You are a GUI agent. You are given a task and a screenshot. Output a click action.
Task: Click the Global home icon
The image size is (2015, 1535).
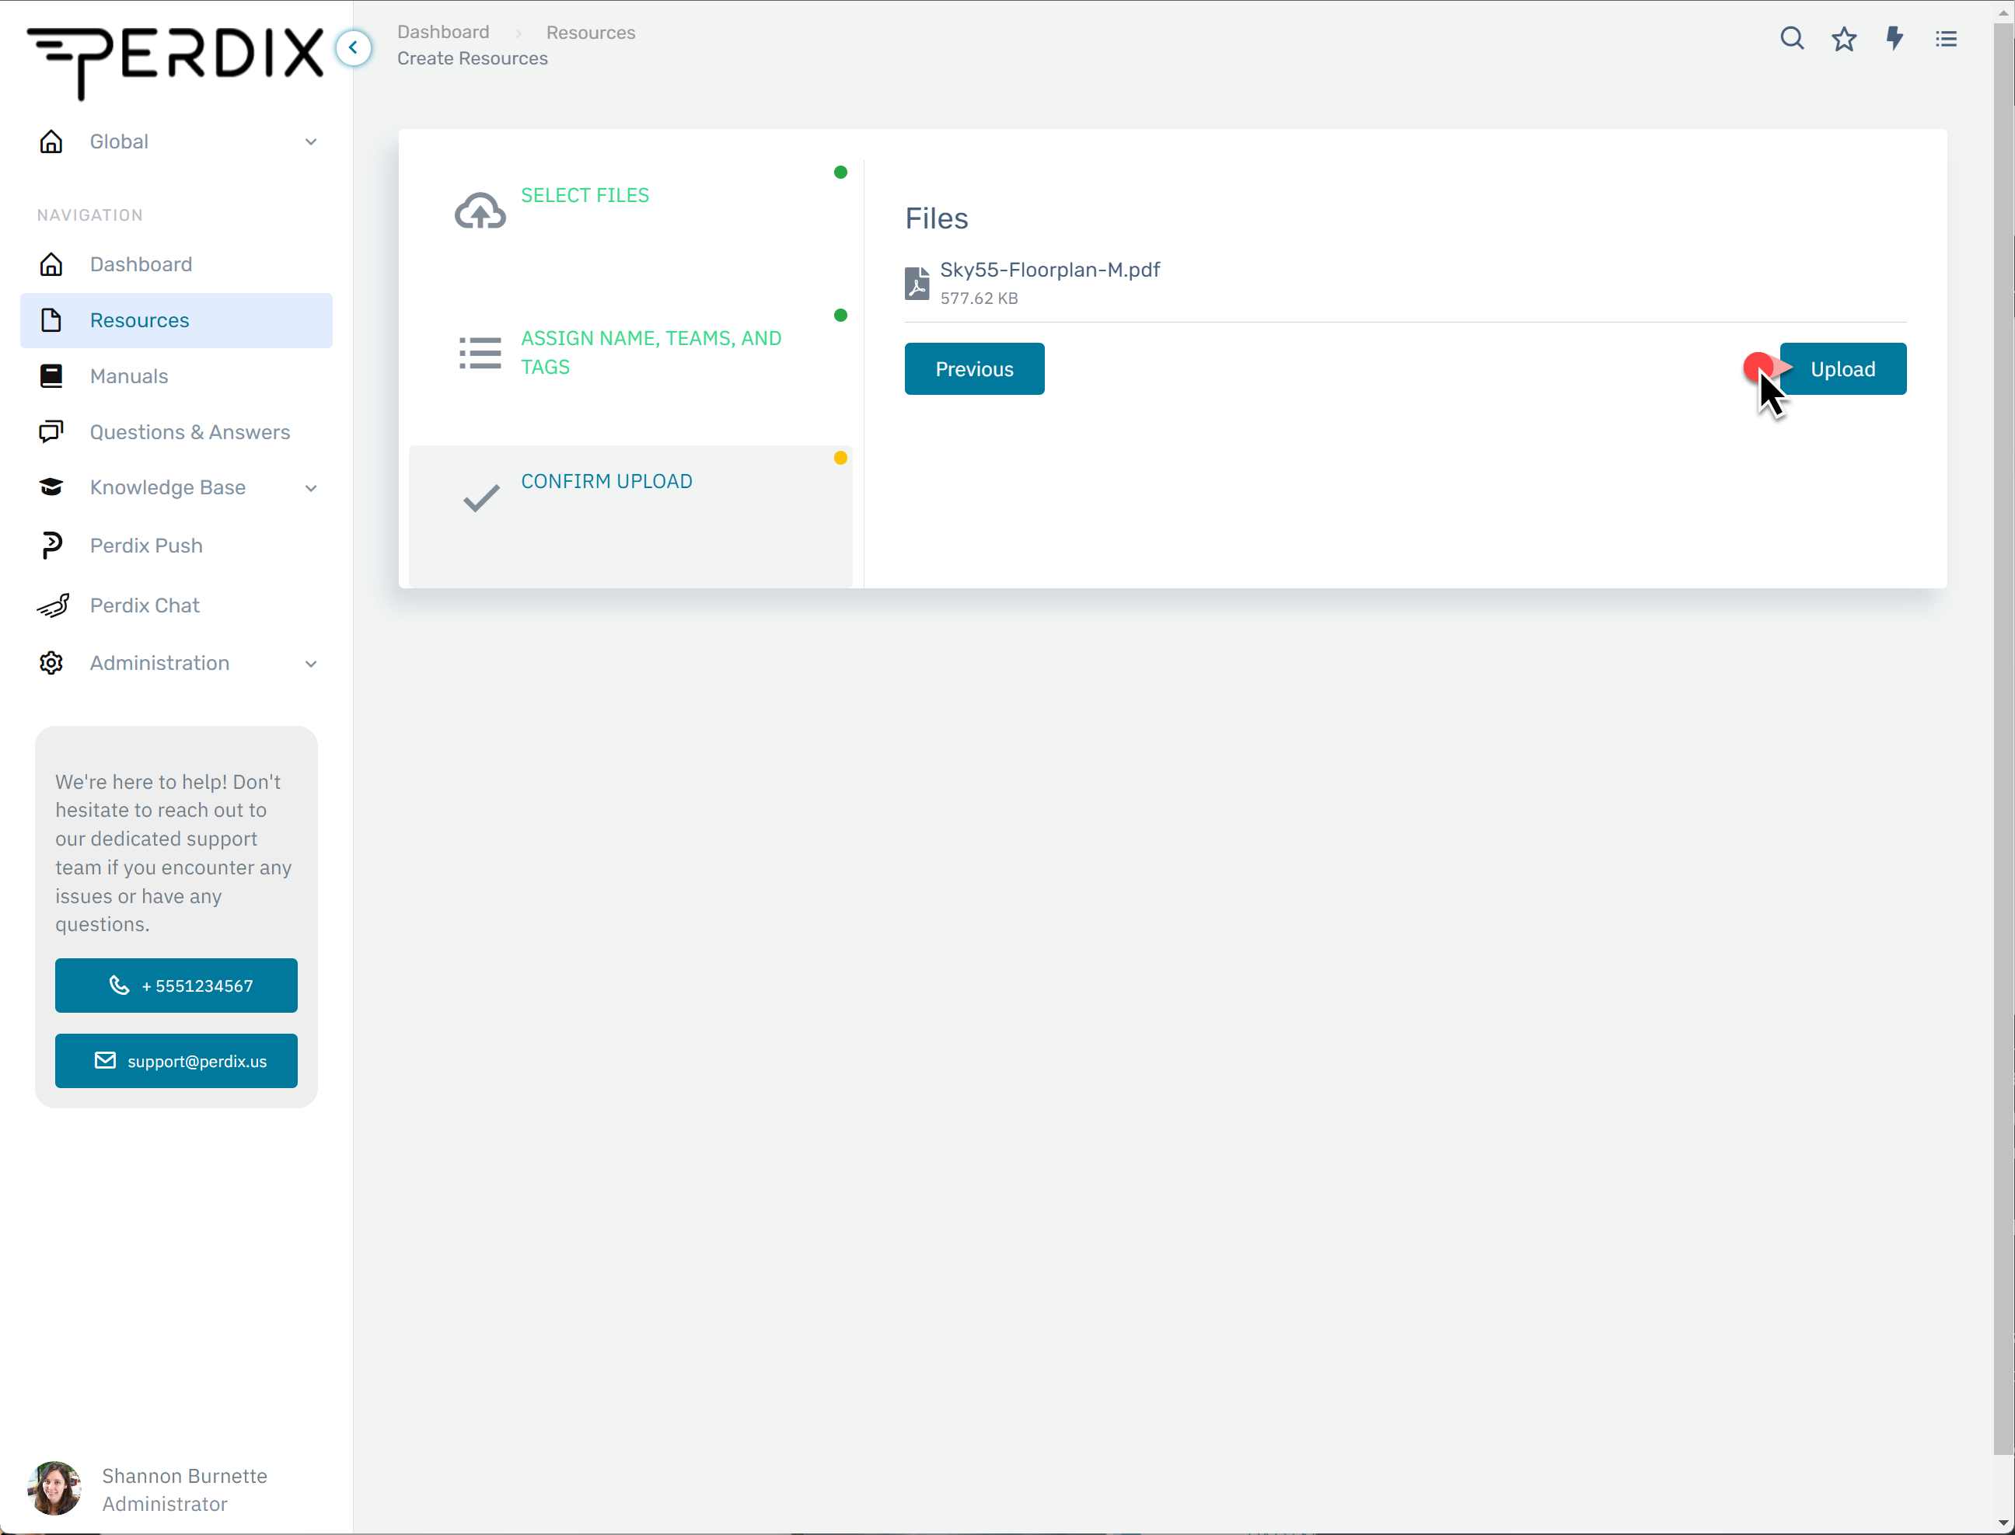[x=51, y=141]
